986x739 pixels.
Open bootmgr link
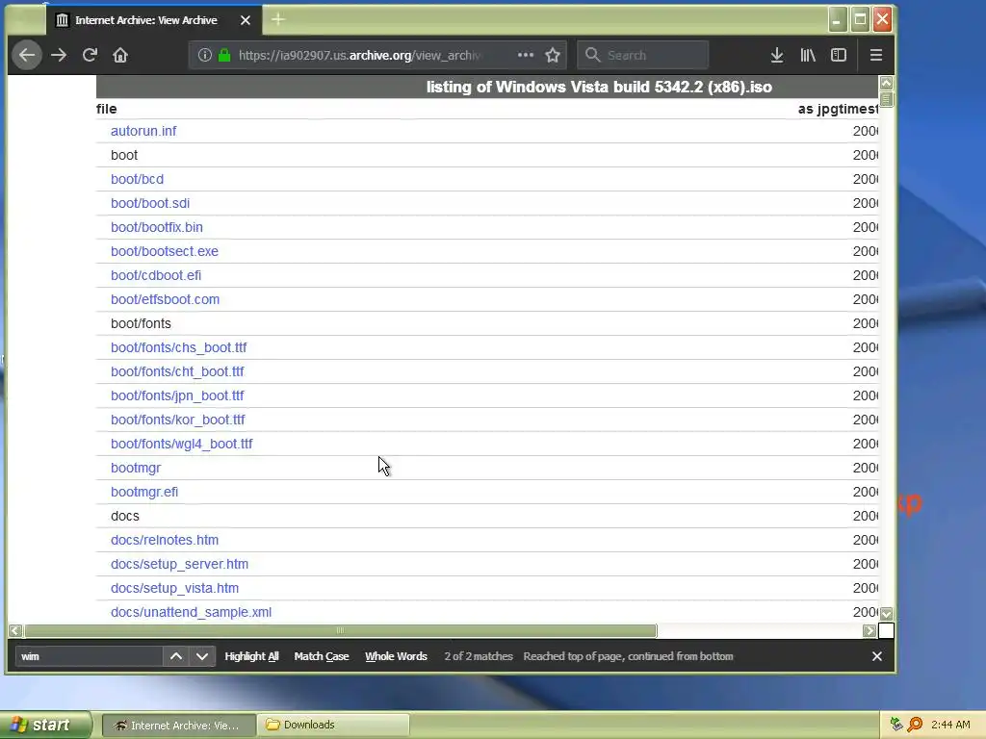pos(136,468)
